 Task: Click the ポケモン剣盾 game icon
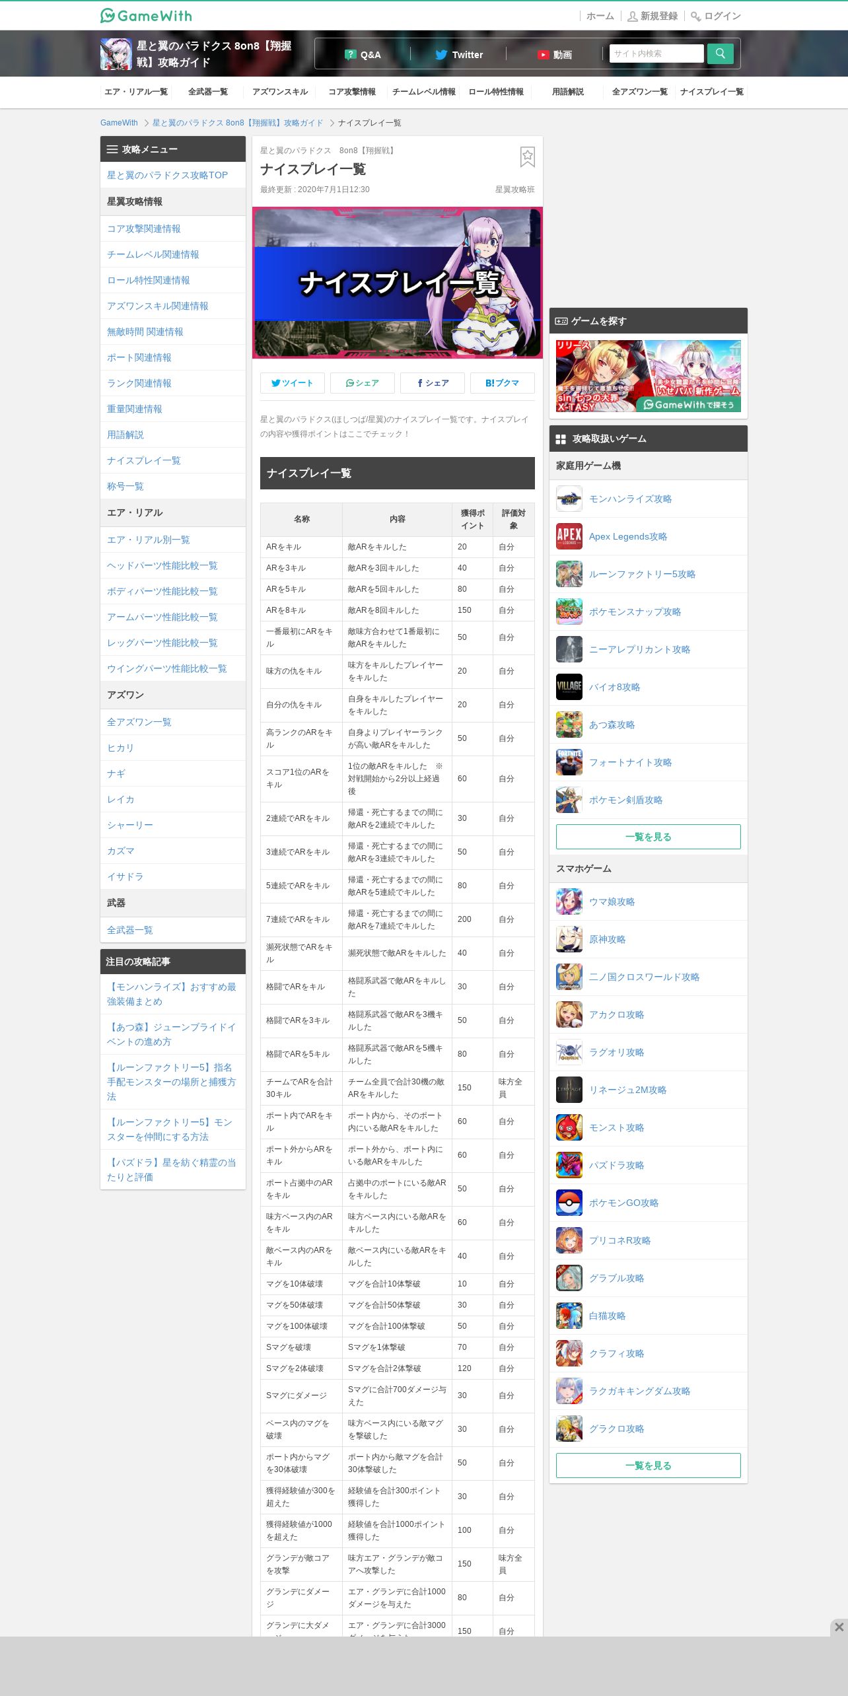(x=569, y=800)
